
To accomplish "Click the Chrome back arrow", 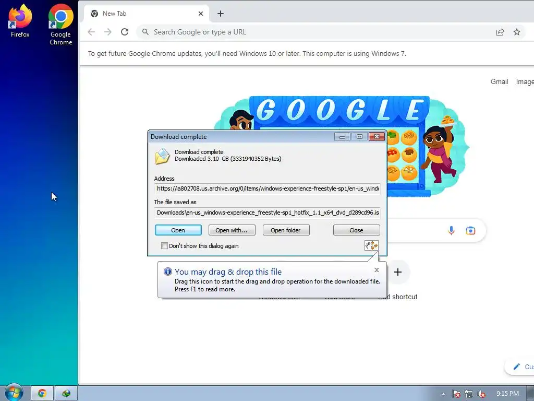I will [x=91, y=32].
